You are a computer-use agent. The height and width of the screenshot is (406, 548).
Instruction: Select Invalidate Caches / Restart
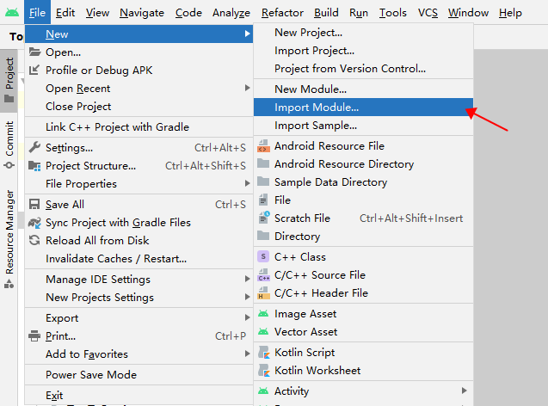coord(116,259)
